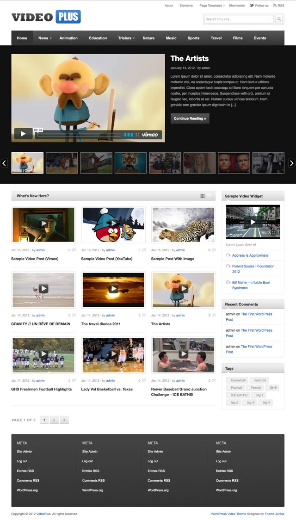Click the Vimeo logo on the player
Screen dimensions: 296x521
(x=150, y=135)
